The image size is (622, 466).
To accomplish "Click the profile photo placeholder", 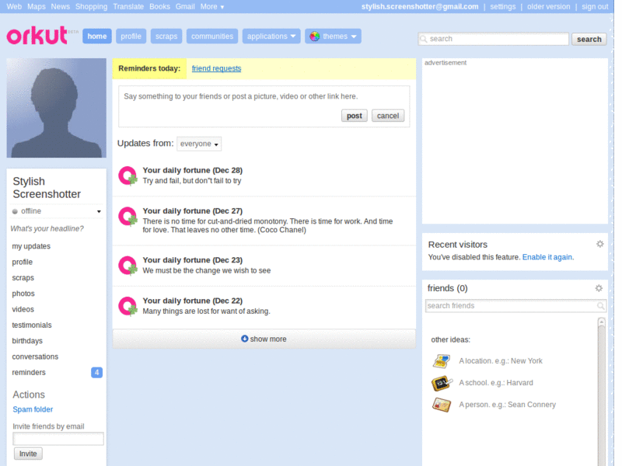I will pyautogui.click(x=56, y=108).
